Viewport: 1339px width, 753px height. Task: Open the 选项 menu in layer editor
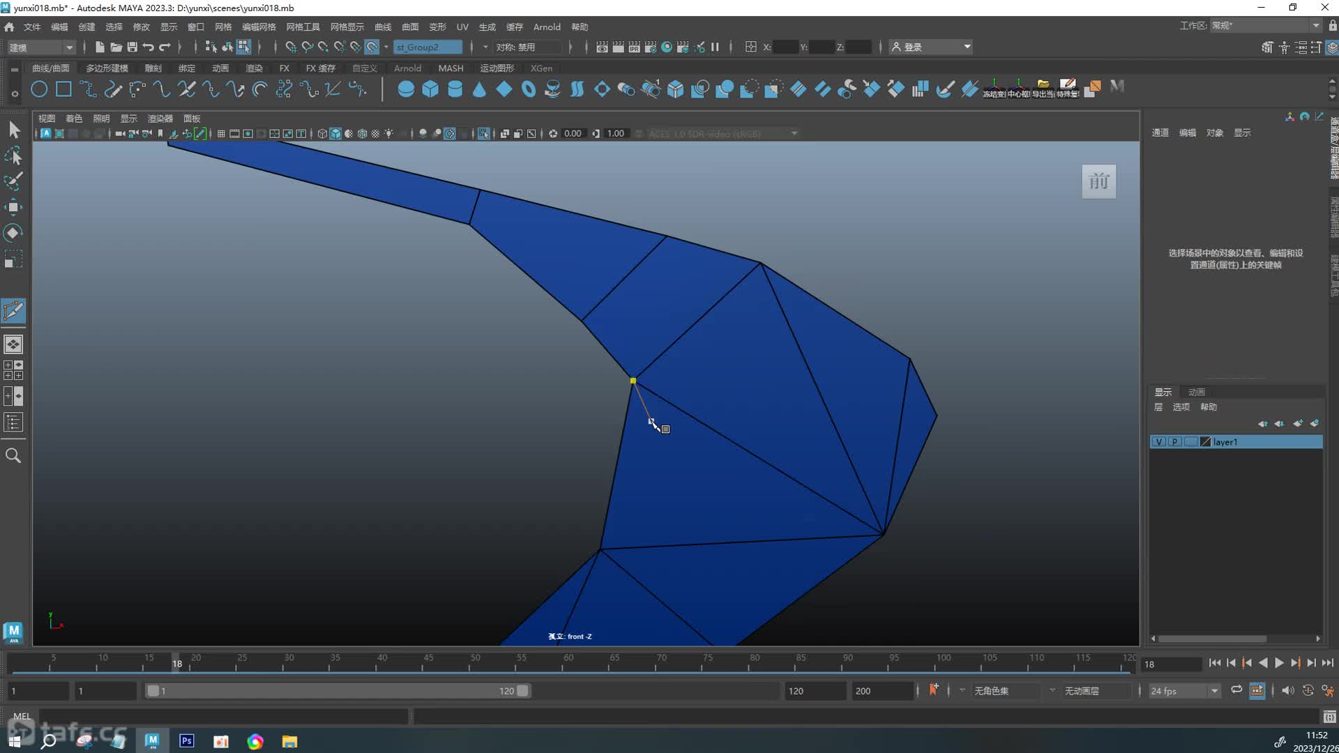[1181, 406]
